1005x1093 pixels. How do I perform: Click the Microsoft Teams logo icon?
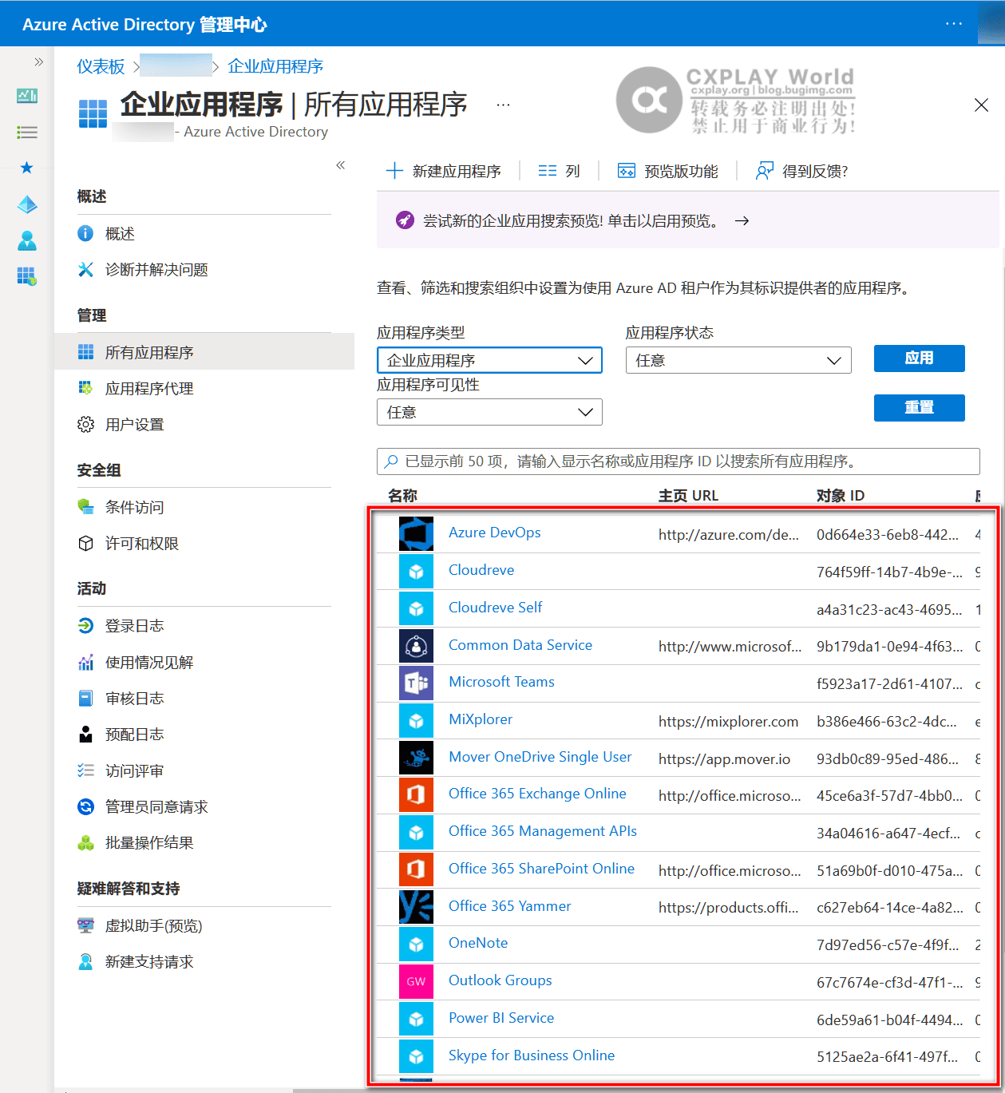(x=416, y=683)
